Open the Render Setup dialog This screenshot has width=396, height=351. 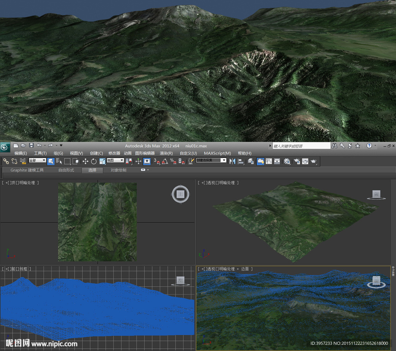click(x=297, y=161)
